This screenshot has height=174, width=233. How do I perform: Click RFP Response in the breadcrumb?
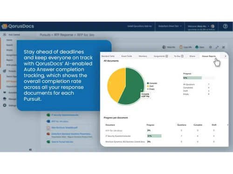tap(63, 35)
